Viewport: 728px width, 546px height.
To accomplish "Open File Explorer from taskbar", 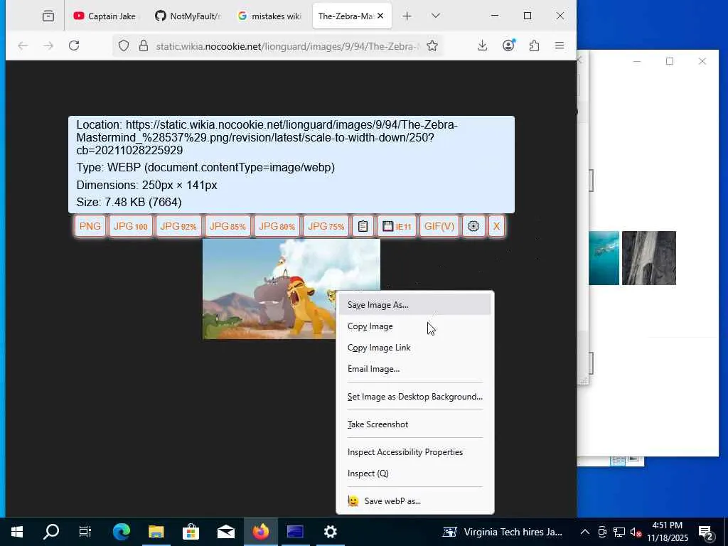I will [156, 532].
